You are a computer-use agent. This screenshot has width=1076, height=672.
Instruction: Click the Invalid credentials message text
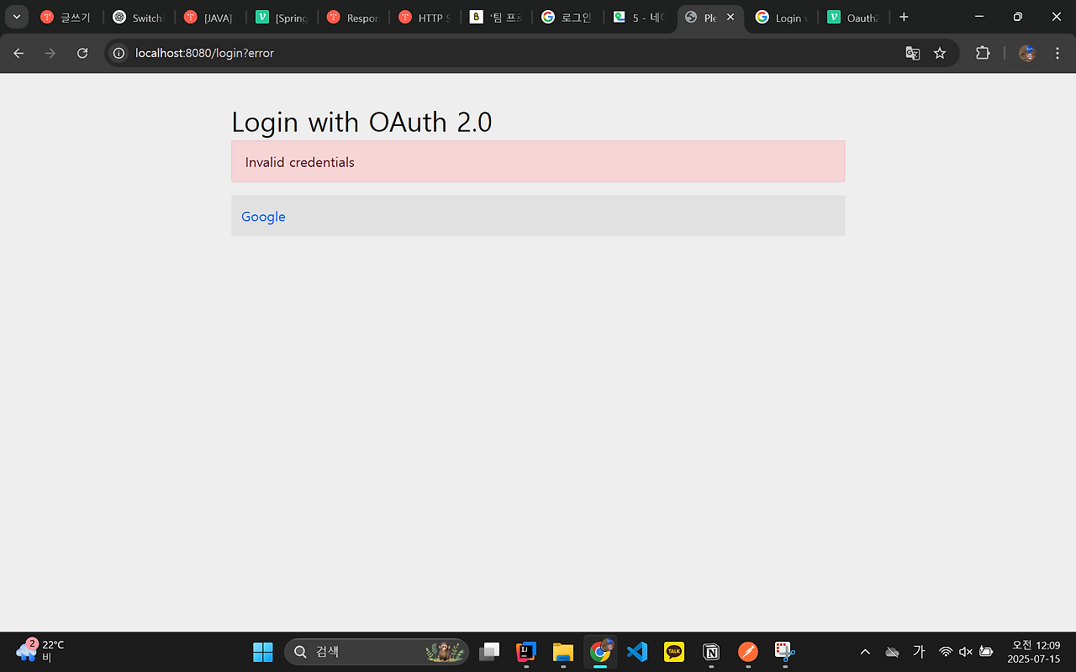tap(300, 162)
